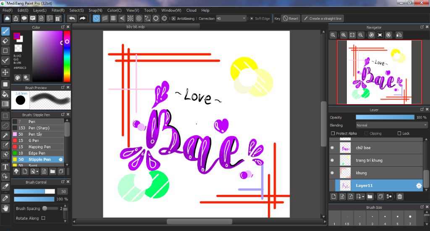Hide the trang trí khung layer

332,160
